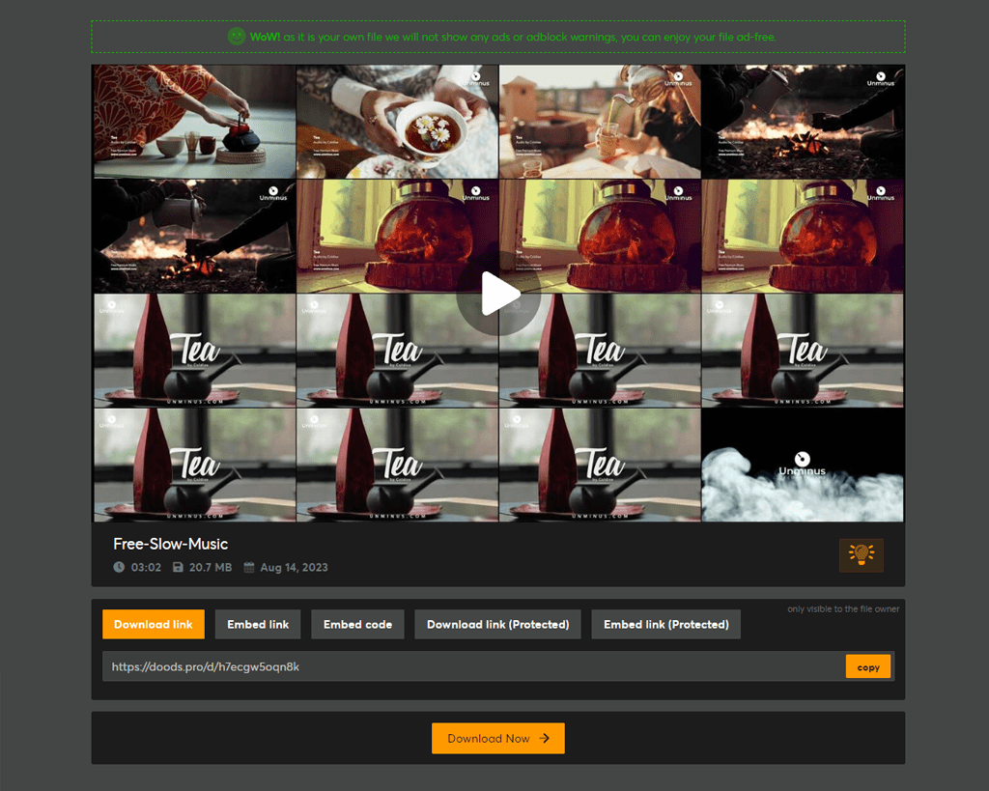Screen dimensions: 989x791
Task: Click the clock icon beside the 03:02 duration
Action: coord(119,567)
